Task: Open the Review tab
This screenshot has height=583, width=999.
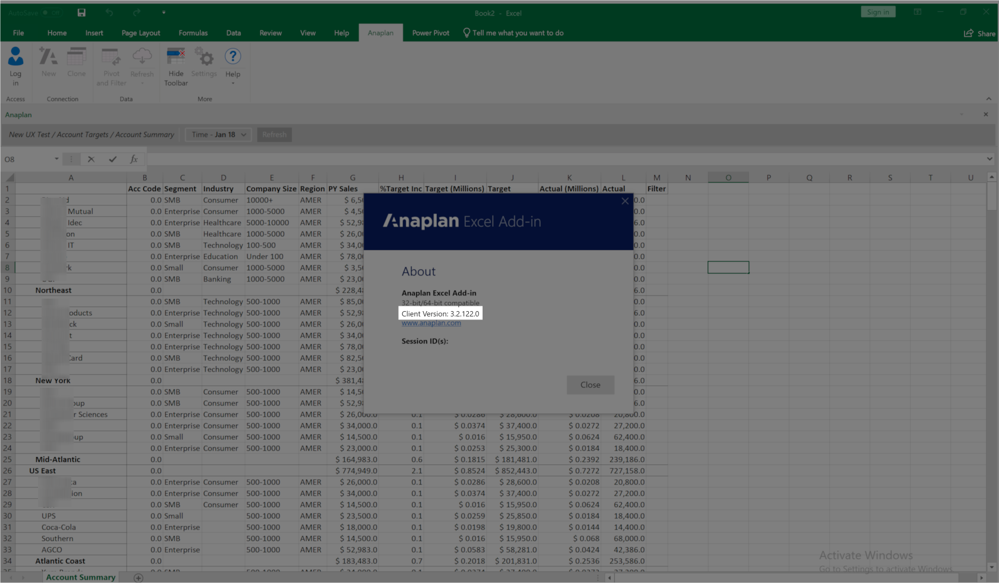Action: [x=270, y=33]
